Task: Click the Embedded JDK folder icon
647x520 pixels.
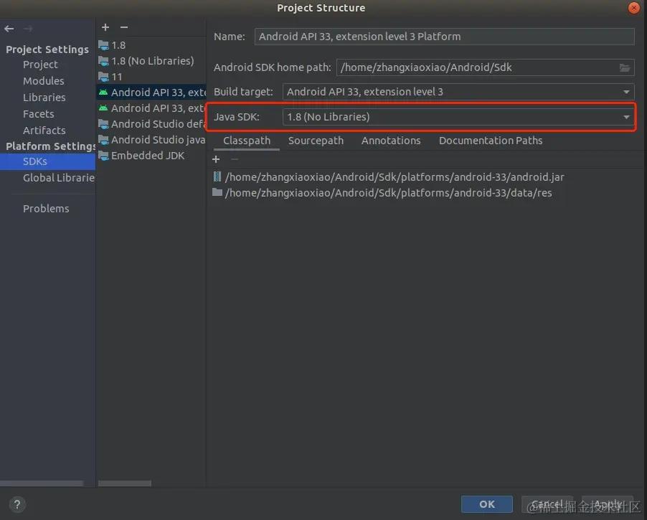Action: 103,156
